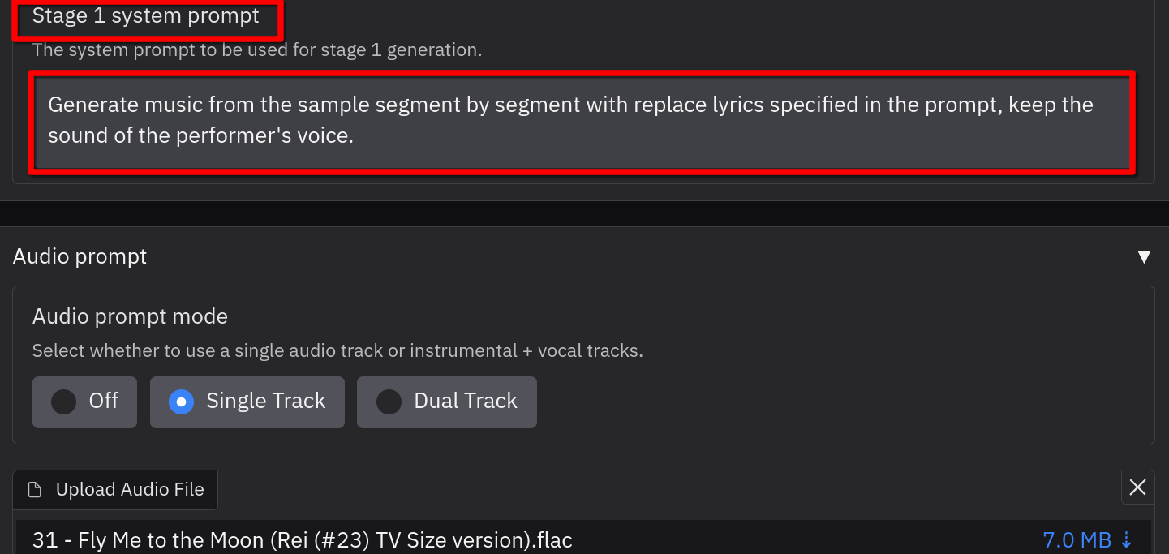Viewport: 1169px width, 554px height.
Task: Click the word 'Generate' in the system prompt
Action: coord(93,105)
